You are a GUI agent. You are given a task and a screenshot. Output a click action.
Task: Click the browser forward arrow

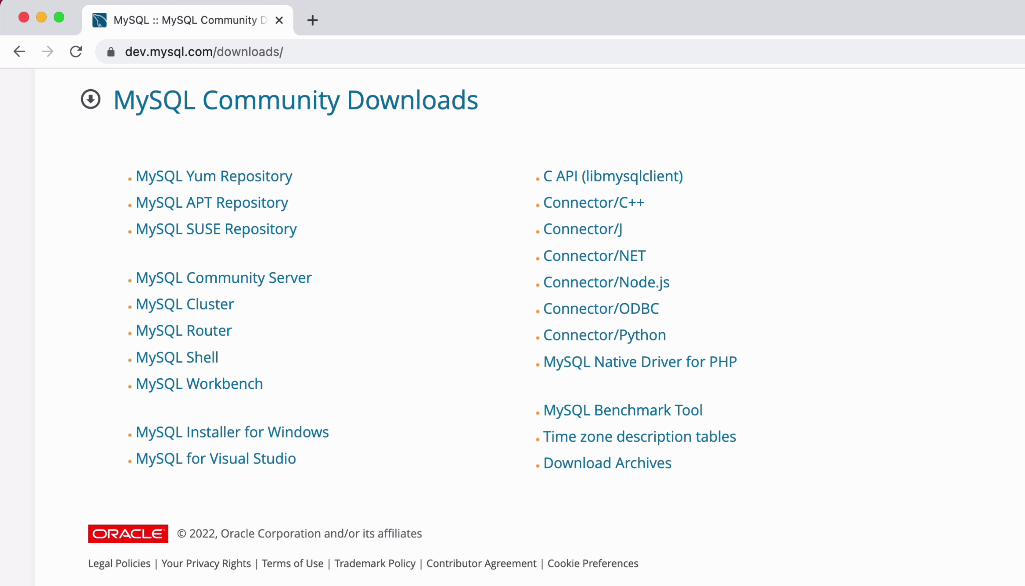click(48, 52)
